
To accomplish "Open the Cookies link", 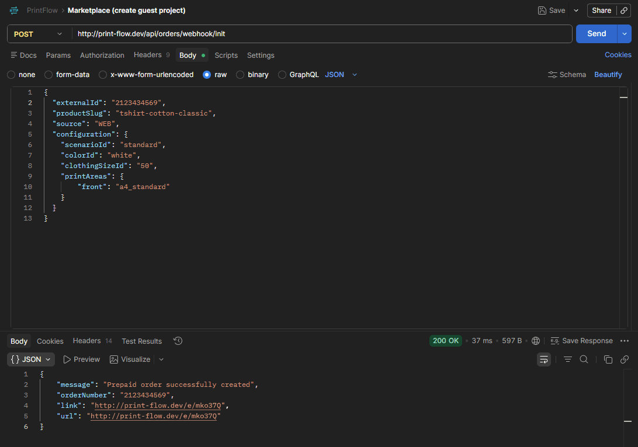I will pyautogui.click(x=618, y=55).
